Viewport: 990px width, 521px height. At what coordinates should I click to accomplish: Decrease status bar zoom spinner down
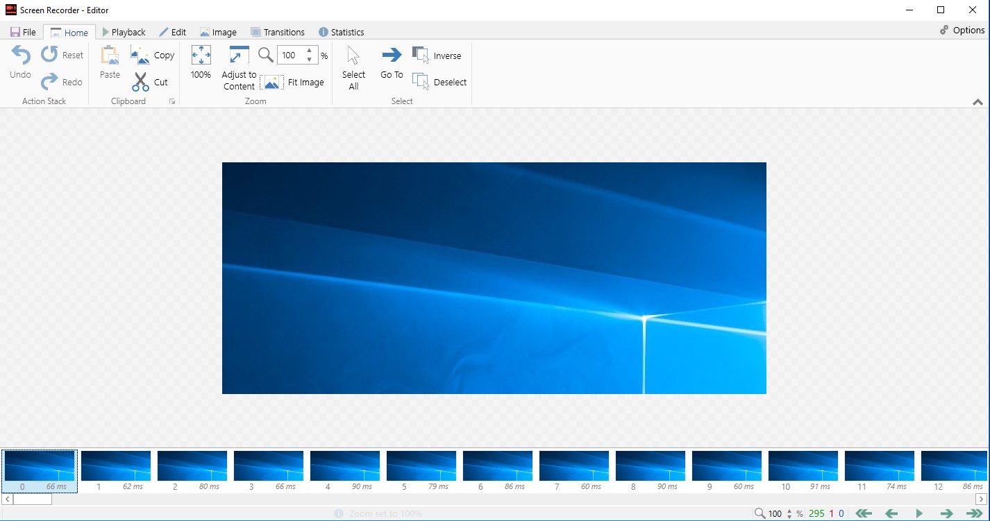click(x=789, y=517)
